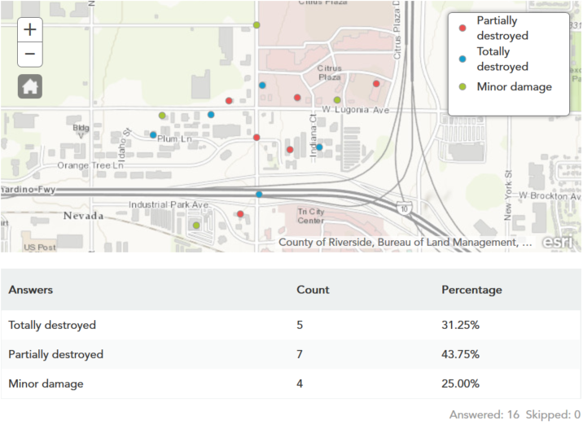This screenshot has width=583, height=425.
Task: Select the blue marker on the freeway
Action: pyautogui.click(x=259, y=194)
